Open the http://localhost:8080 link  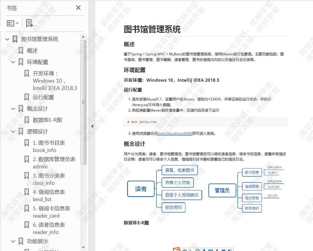[x=175, y=133]
